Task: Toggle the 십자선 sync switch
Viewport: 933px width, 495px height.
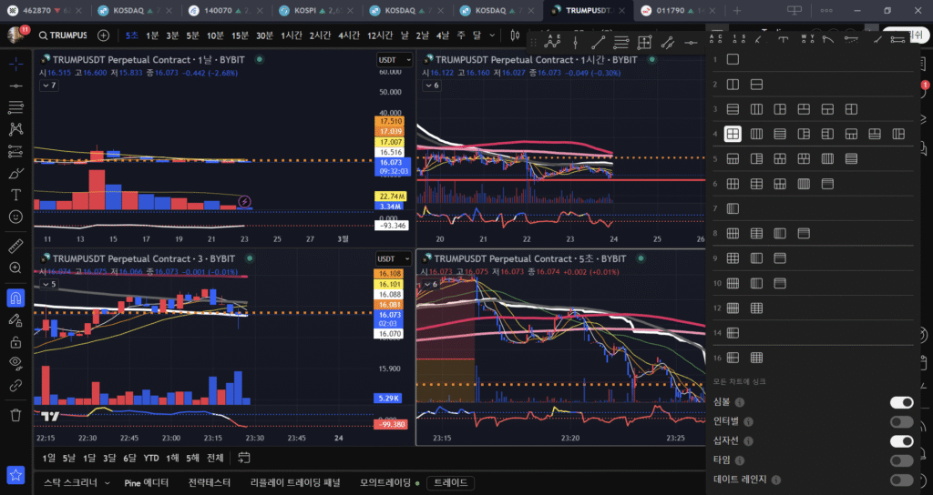Action: [x=901, y=441]
